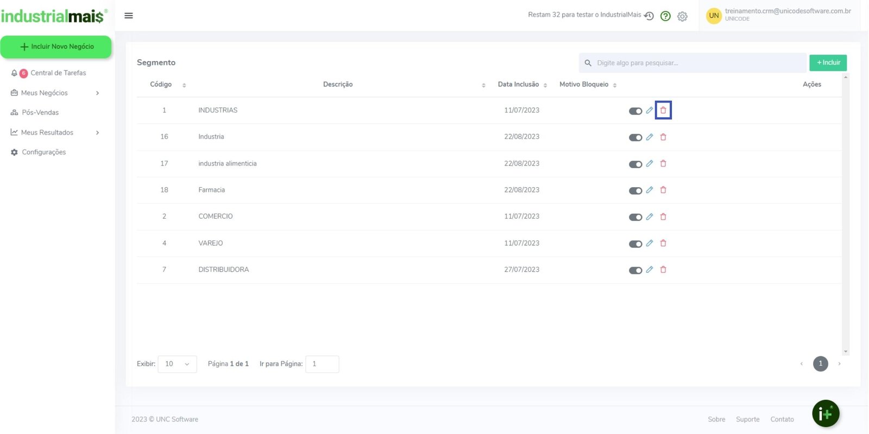
Task: Open the settings gear in header
Action: pyautogui.click(x=683, y=16)
